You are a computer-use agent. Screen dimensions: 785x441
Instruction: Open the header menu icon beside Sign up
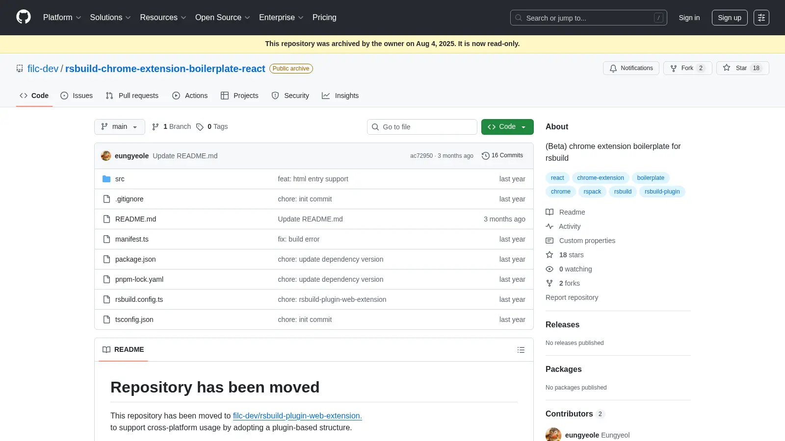click(761, 18)
